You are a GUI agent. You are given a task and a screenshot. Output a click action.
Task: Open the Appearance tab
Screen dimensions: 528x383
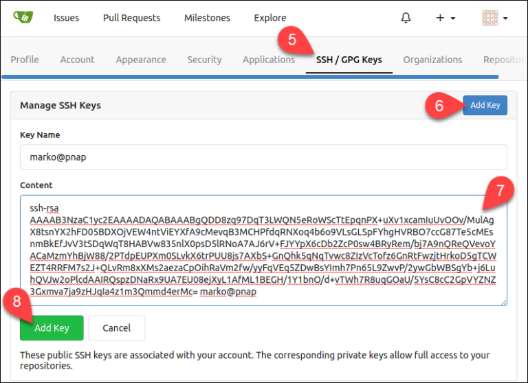click(141, 60)
